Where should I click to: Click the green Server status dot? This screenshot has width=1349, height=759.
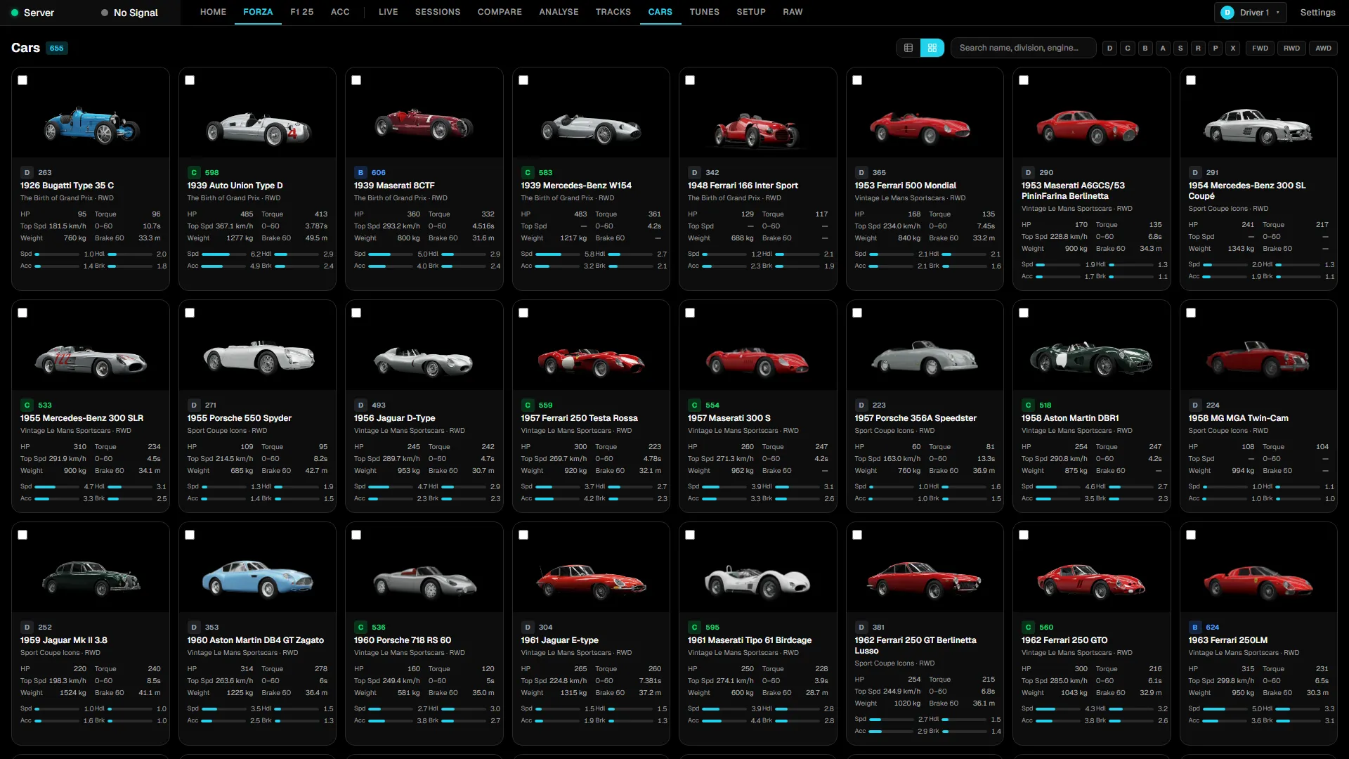15,13
